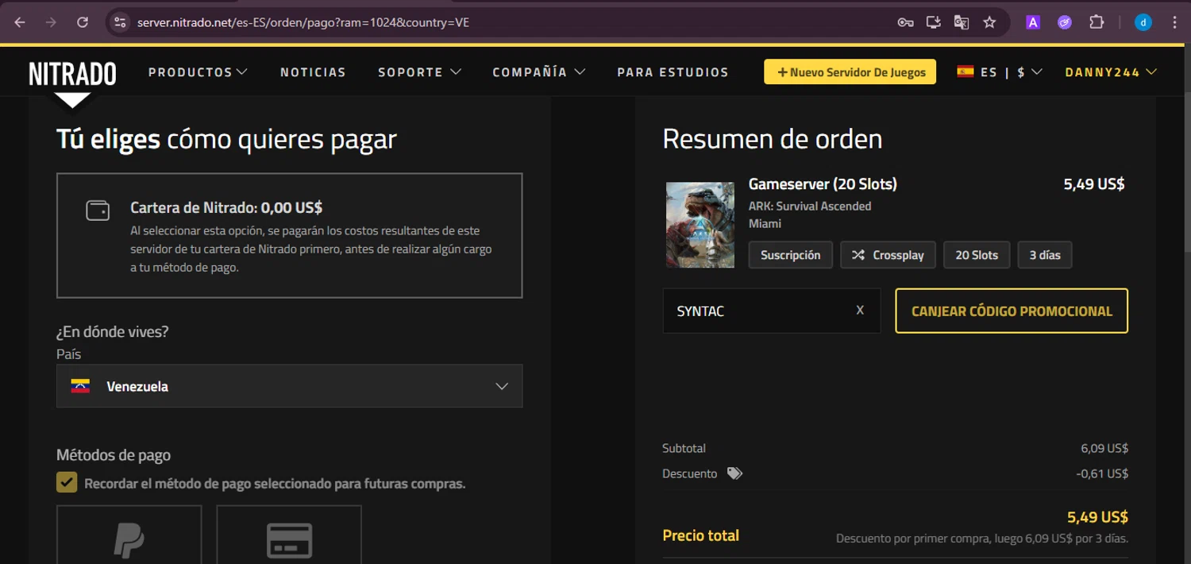Click the Crossplay tag
The image size is (1191, 564).
pos(888,255)
